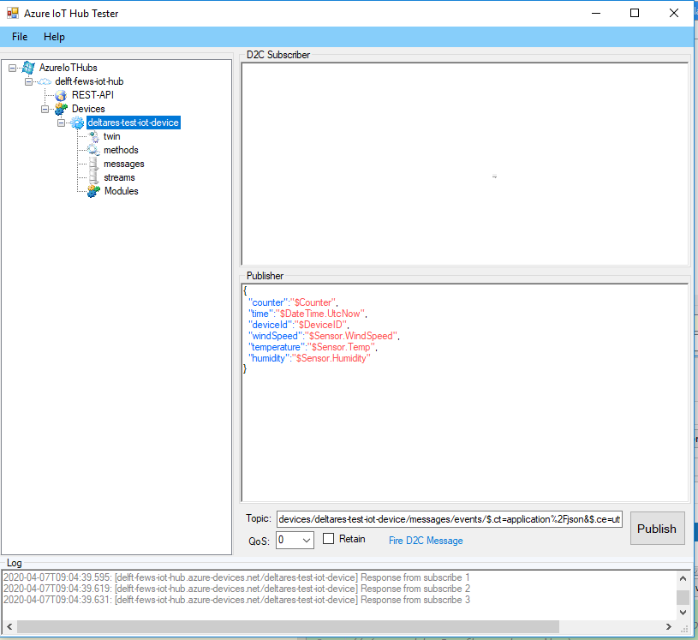Image resolution: width=698 pixels, height=640 pixels.
Task: Open the QoS dropdown
Action: pos(295,540)
